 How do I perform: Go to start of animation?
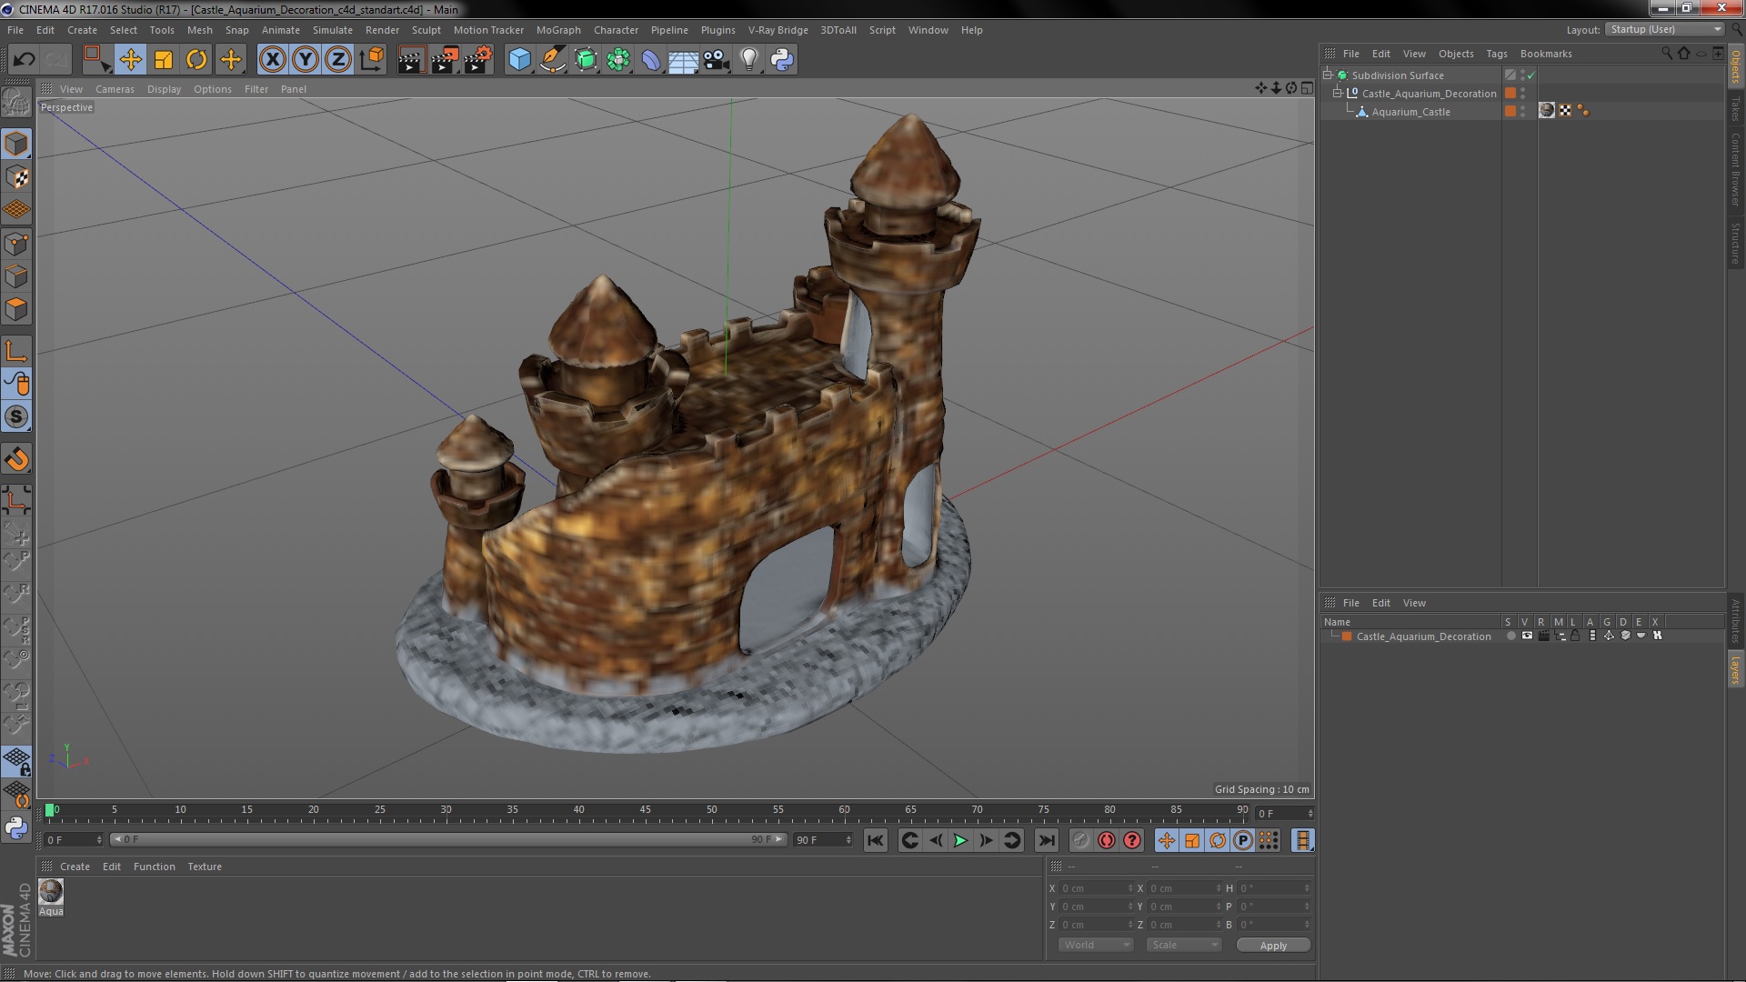876,840
